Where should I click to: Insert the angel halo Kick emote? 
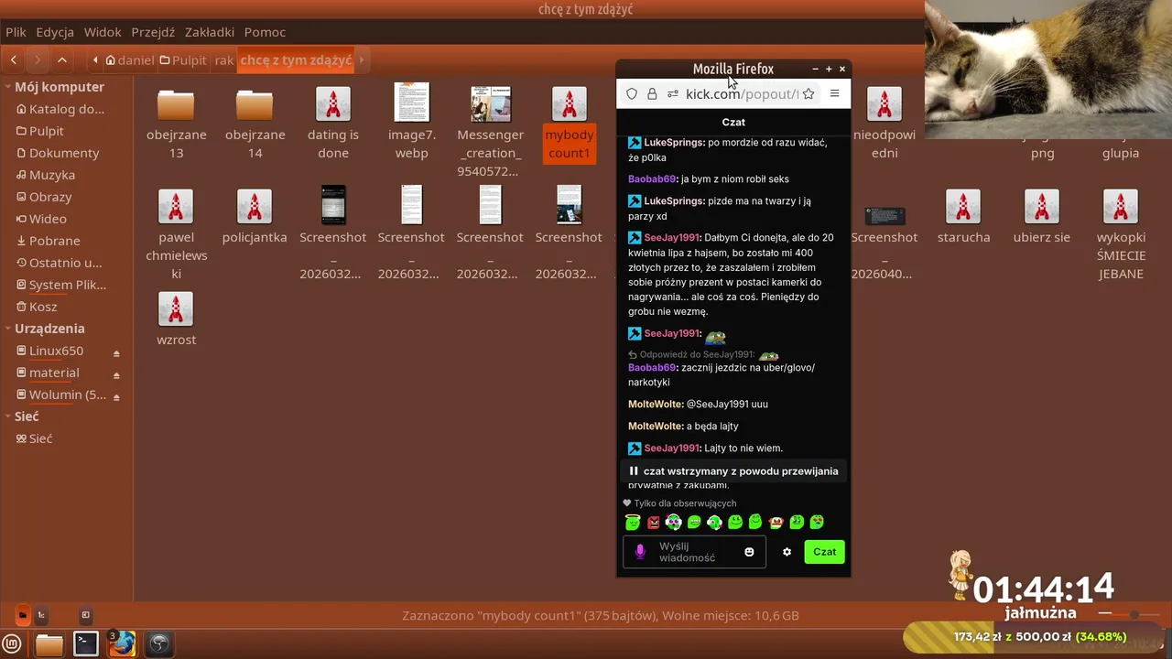pos(633,522)
